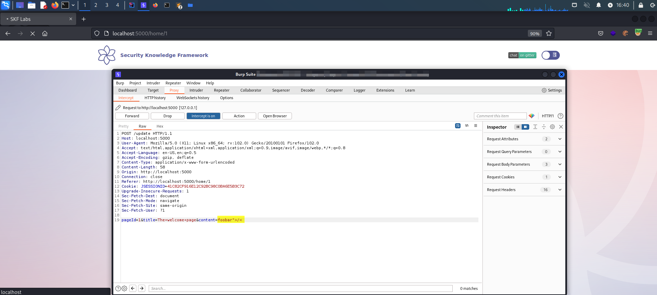657x295 pixels.
Task: Open the Kali applications menu
Action: pyautogui.click(x=5, y=5)
